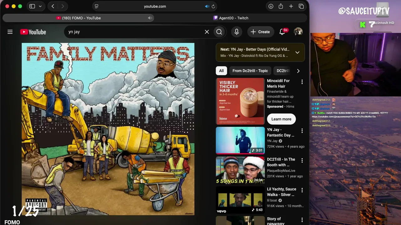Click the Family Matters video player
The width and height of the screenshot is (401, 225).
(x=108, y=129)
